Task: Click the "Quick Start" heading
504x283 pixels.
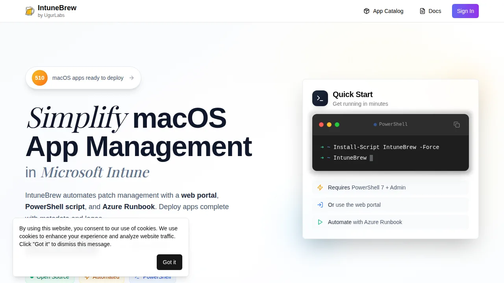Action: point(352,94)
